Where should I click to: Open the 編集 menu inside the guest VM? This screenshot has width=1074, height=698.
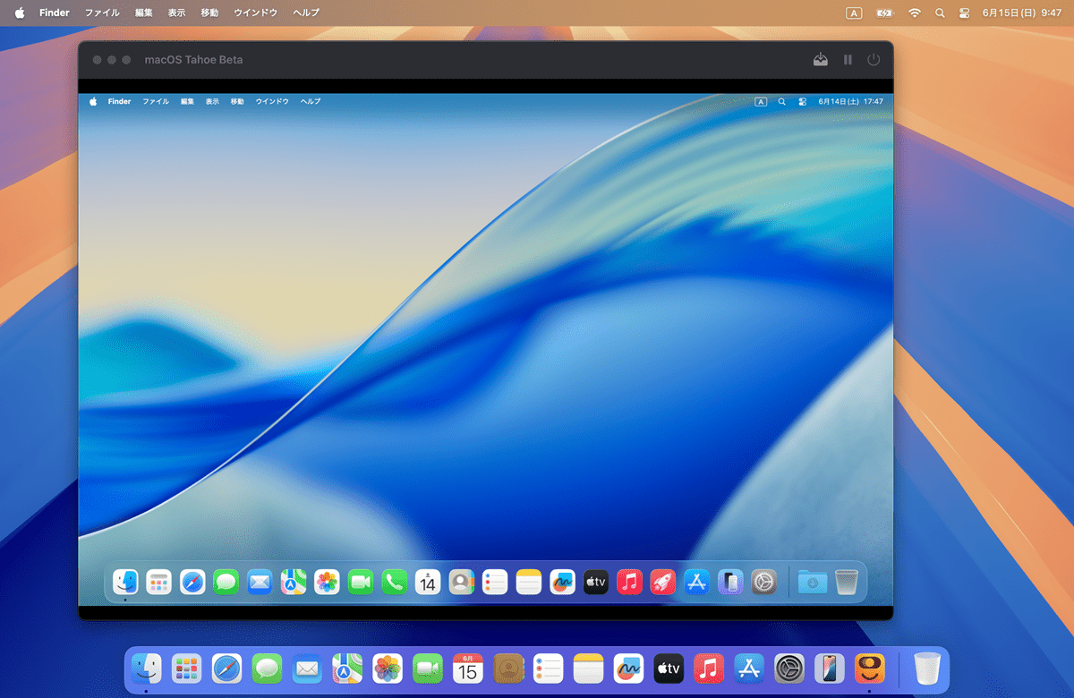click(187, 102)
